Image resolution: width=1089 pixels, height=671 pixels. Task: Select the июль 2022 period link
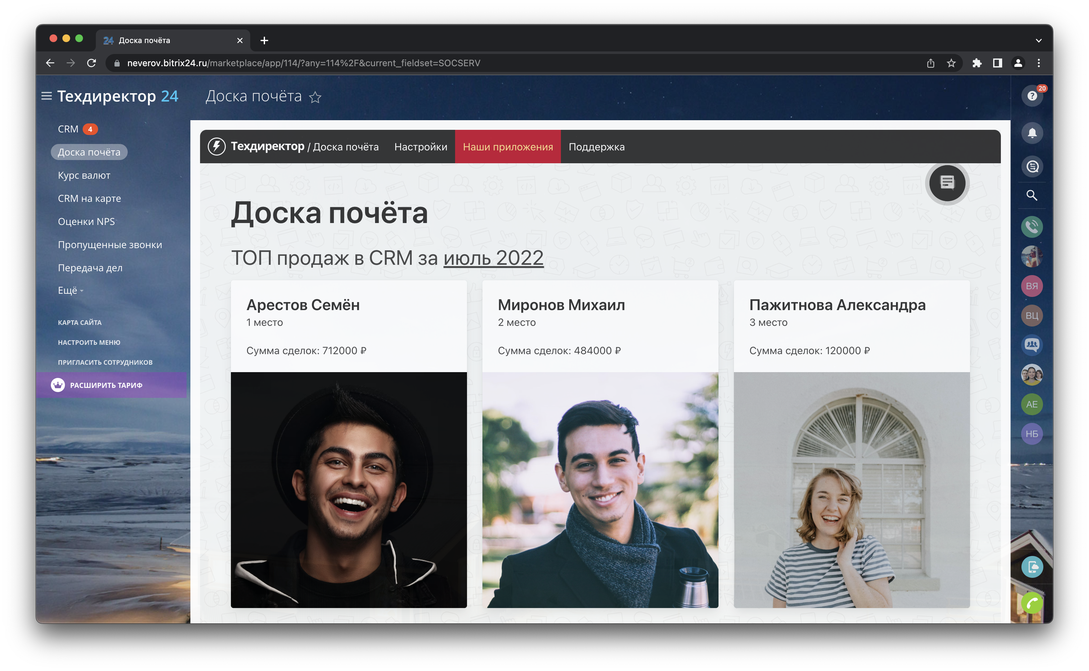pos(493,258)
